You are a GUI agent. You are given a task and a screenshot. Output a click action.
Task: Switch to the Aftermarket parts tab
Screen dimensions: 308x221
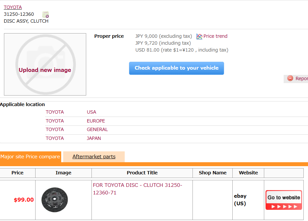coord(94,157)
